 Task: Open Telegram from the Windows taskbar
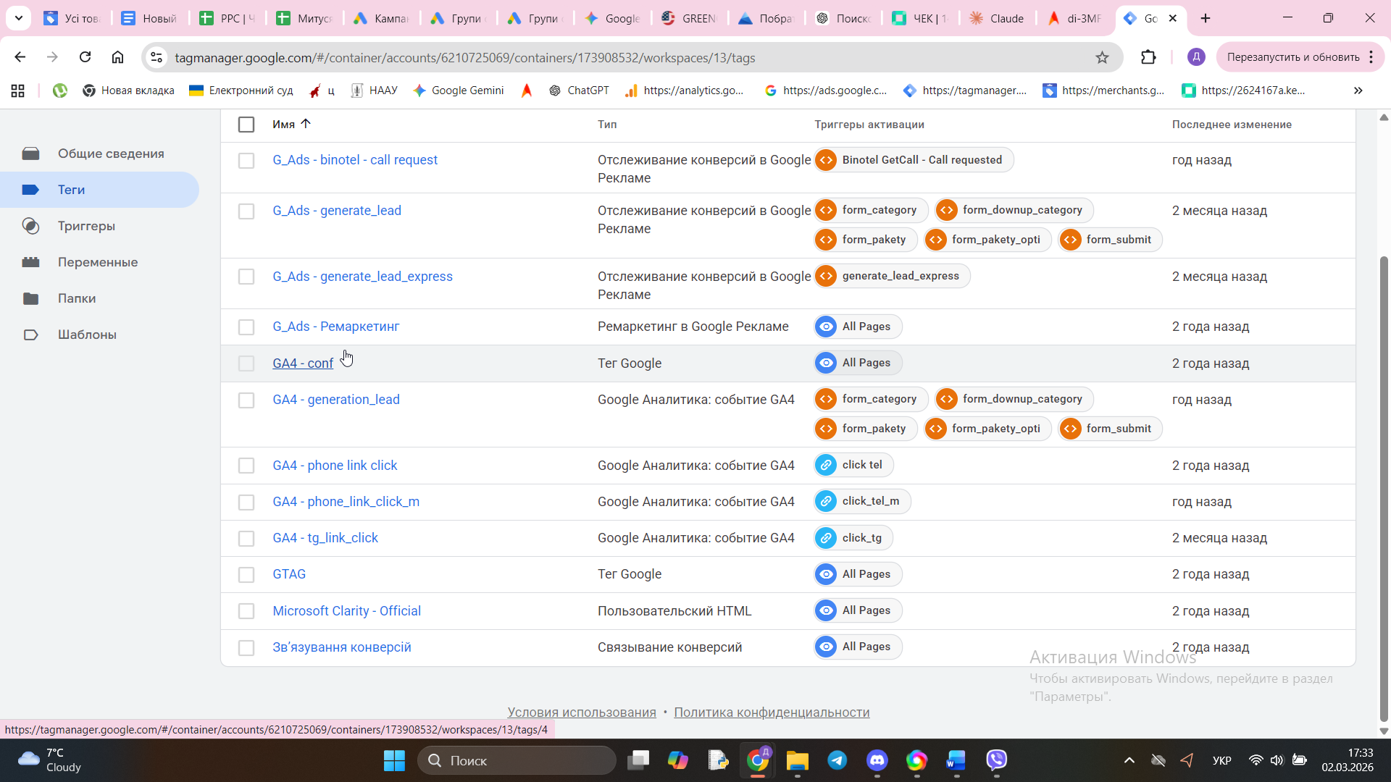(x=837, y=760)
